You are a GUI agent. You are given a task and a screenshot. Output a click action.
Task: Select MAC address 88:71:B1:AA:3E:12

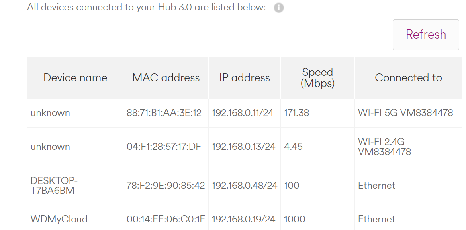[164, 113]
